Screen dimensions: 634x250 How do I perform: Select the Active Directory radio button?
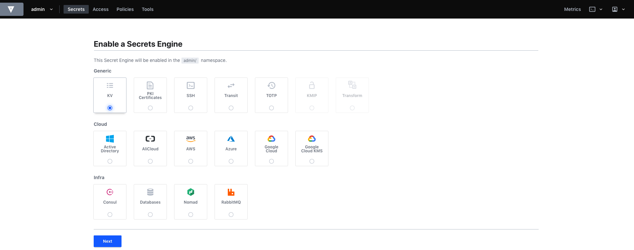coord(110,161)
